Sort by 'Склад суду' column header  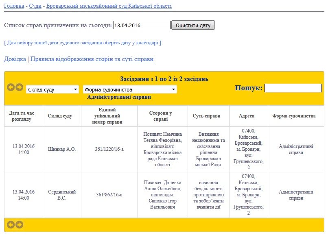coord(62,116)
